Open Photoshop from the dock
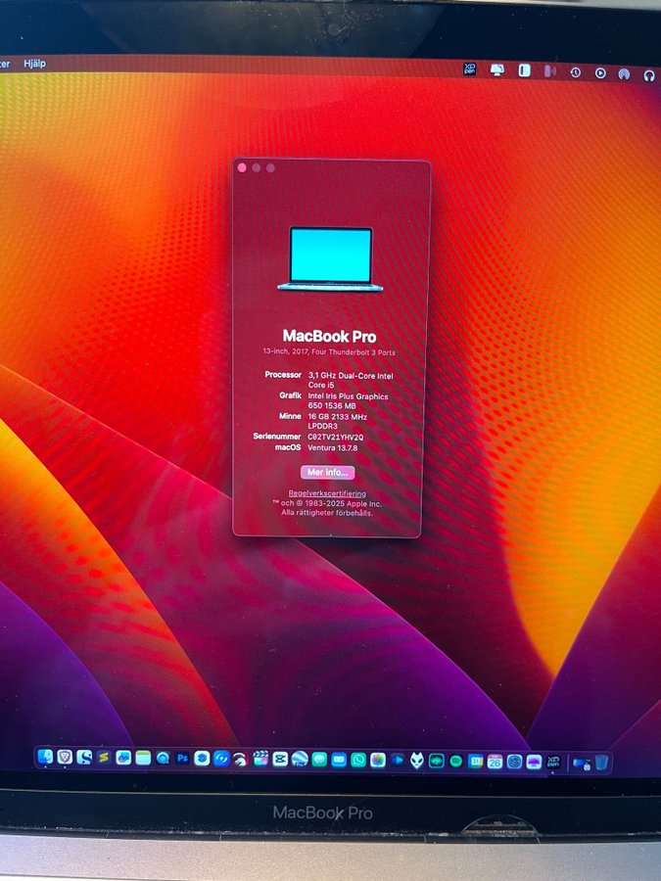 click(182, 759)
